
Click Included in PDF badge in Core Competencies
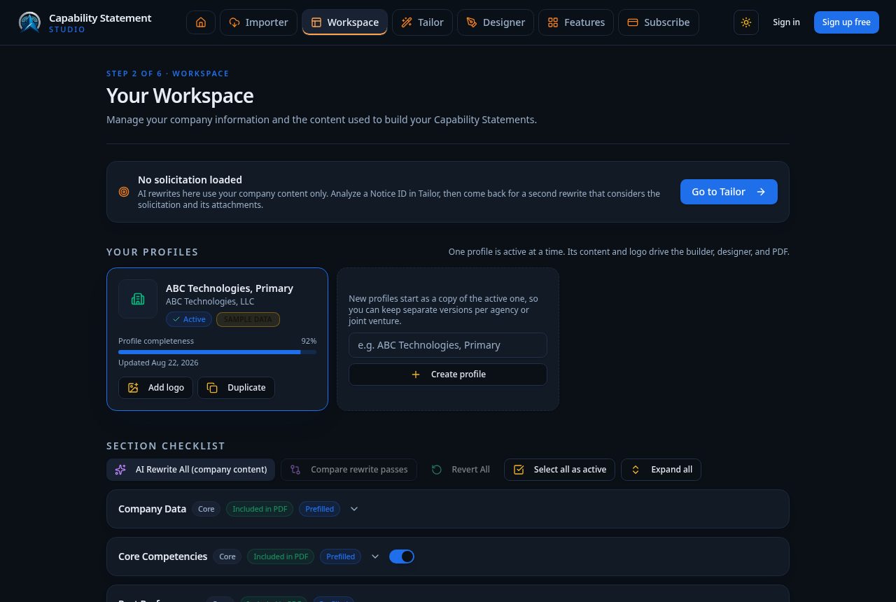(x=281, y=556)
